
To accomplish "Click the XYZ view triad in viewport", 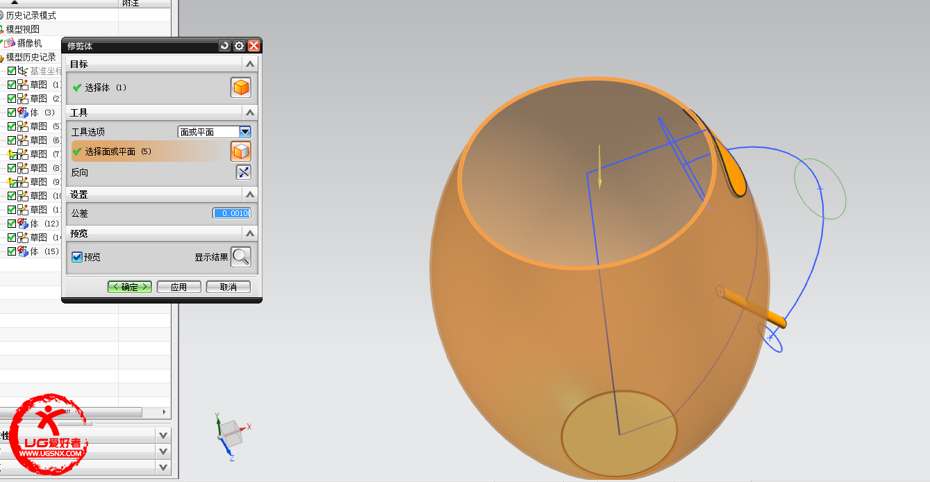I will coord(232,435).
